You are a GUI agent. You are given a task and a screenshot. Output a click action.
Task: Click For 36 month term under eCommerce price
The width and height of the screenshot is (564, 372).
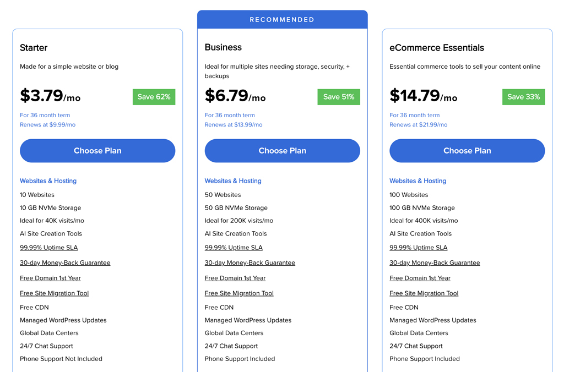tap(414, 115)
